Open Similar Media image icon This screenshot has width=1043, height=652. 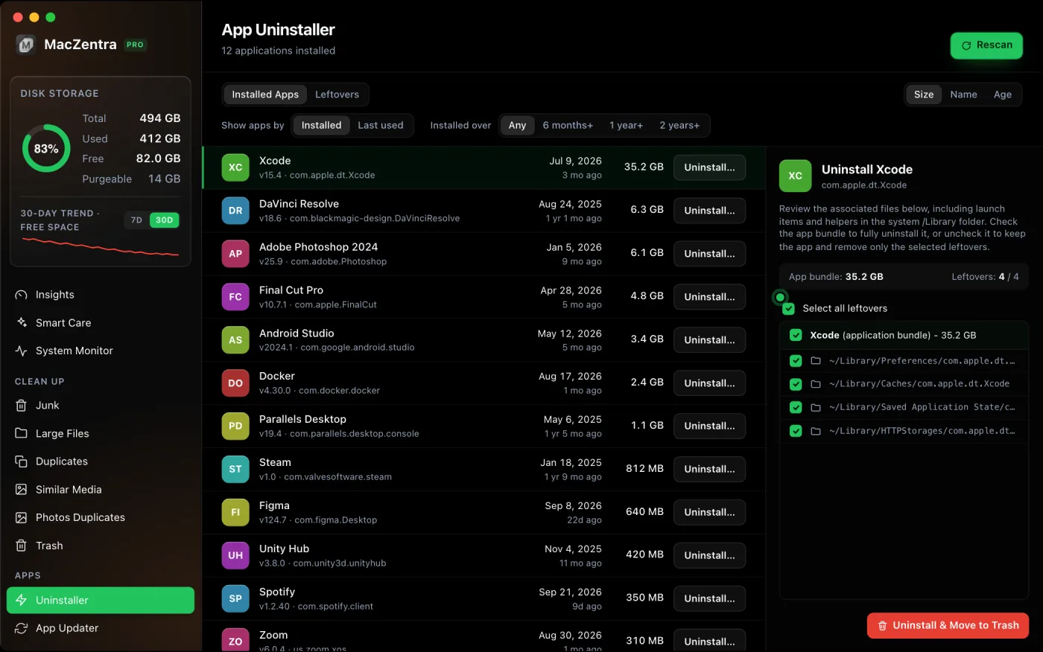coord(21,490)
